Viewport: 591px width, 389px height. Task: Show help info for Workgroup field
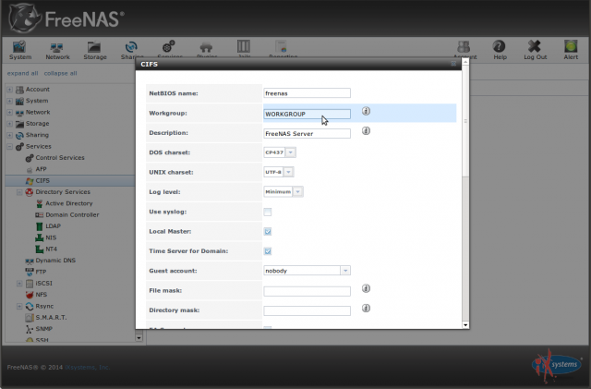click(x=366, y=111)
